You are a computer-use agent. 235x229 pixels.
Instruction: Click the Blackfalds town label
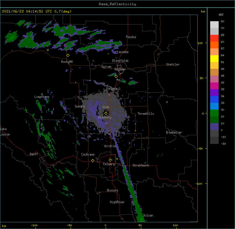click(120, 61)
